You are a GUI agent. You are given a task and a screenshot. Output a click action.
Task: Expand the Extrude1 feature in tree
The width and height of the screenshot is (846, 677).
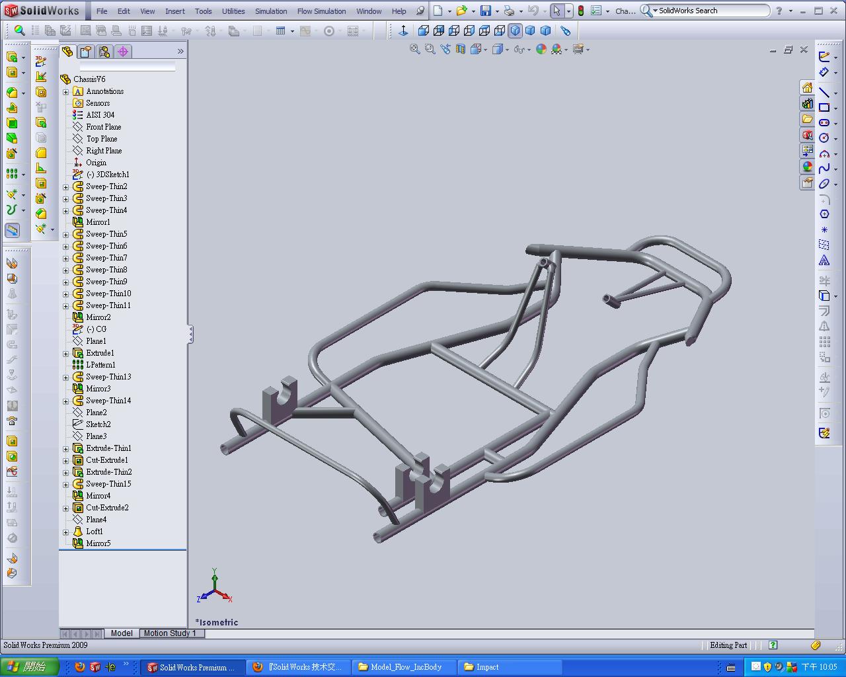click(66, 354)
